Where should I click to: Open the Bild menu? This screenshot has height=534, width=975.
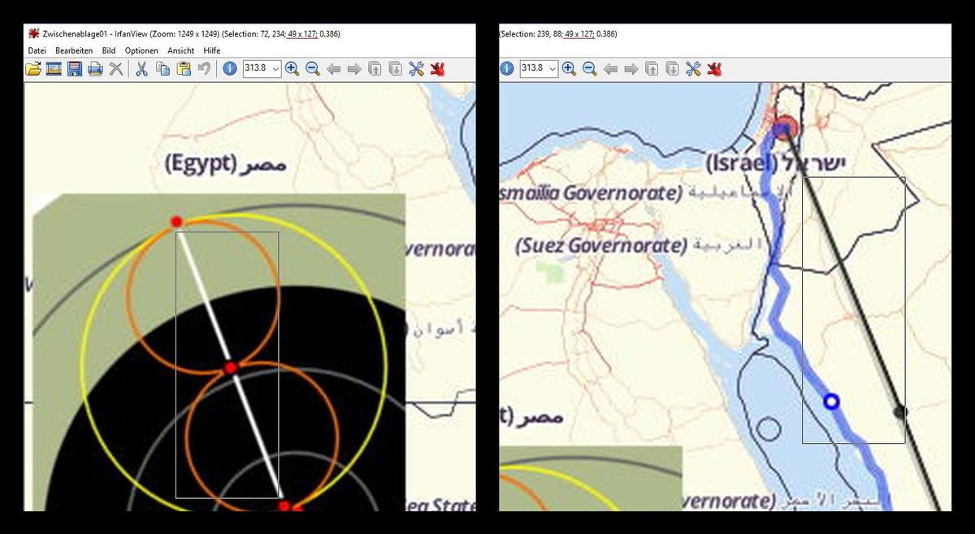click(x=109, y=50)
